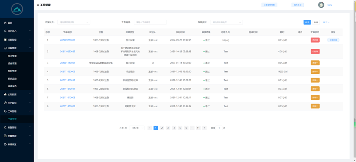Expand the 用户中心 sidebar menu

[x=30, y=31]
